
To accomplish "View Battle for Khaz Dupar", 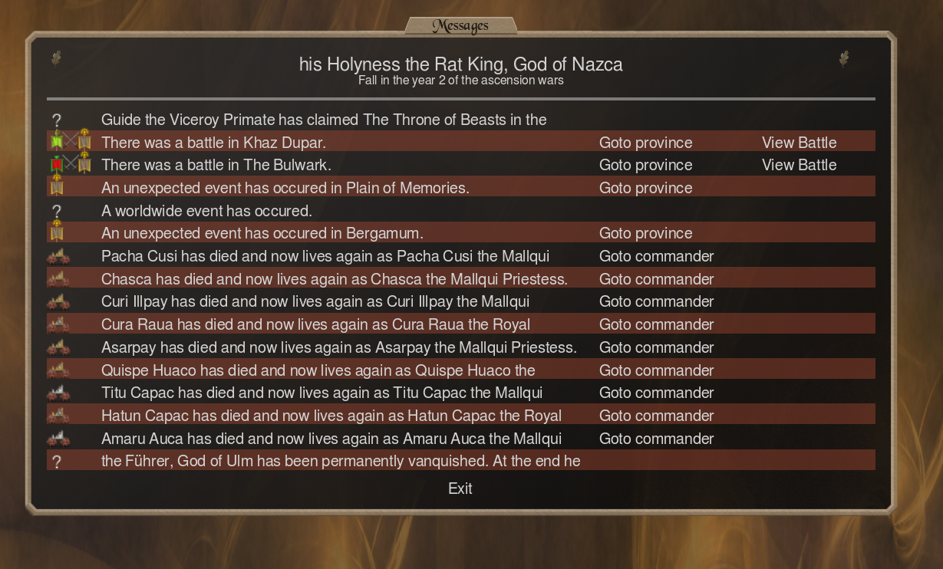I will tap(799, 143).
